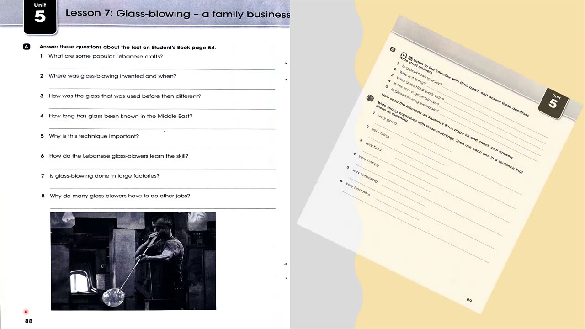Click the answer line under 'Why is this technique important?'

(x=162, y=148)
